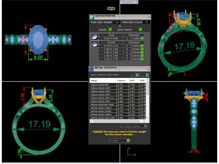Click the blue oval gemstone in top view
Viewport: 219px width, 164px height.
click(x=38, y=40)
